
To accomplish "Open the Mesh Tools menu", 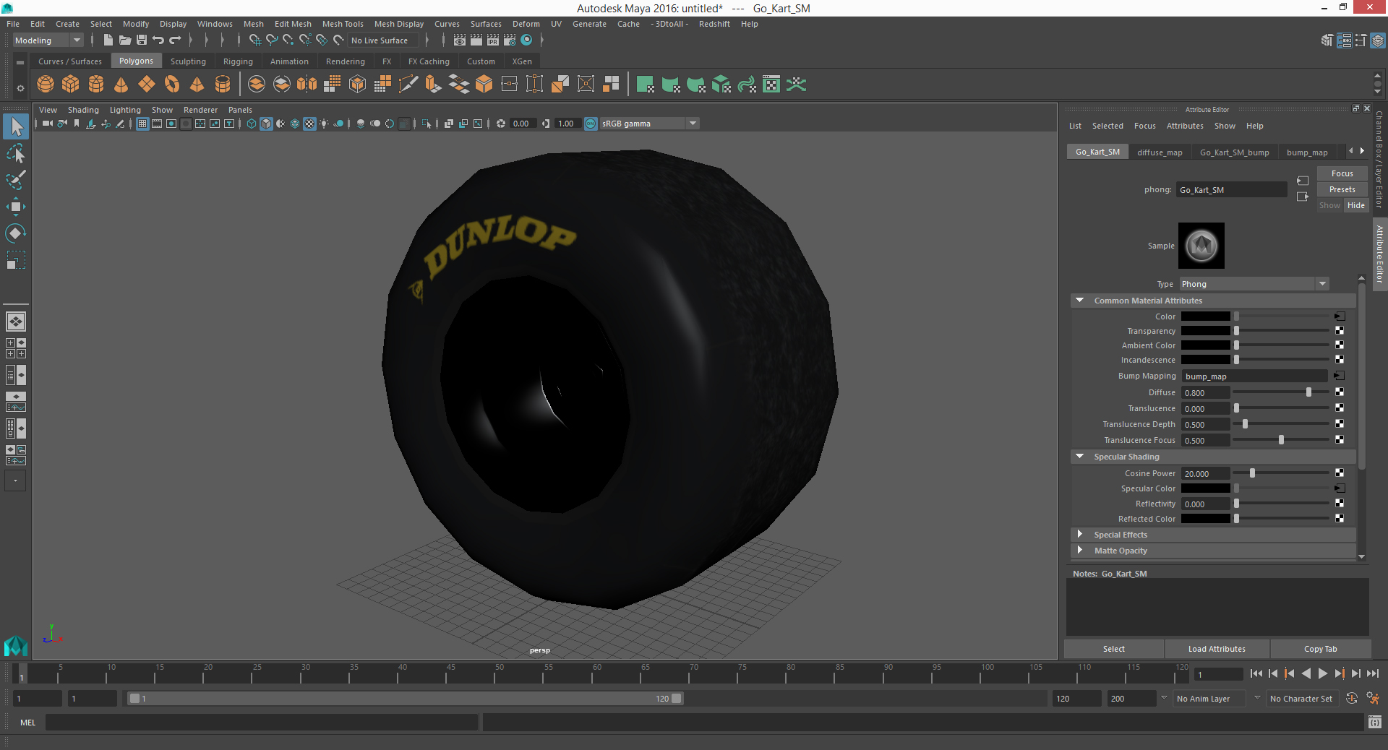I will click(343, 24).
